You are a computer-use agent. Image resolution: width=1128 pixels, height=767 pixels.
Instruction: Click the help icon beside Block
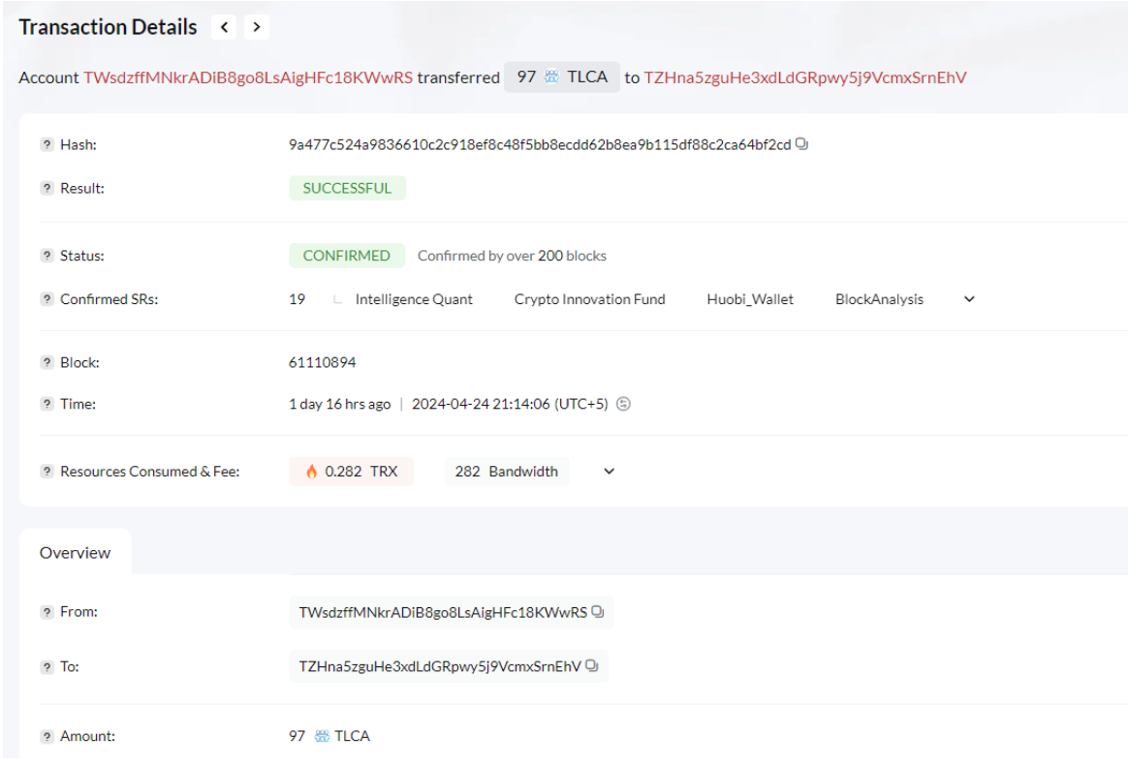coord(47,363)
